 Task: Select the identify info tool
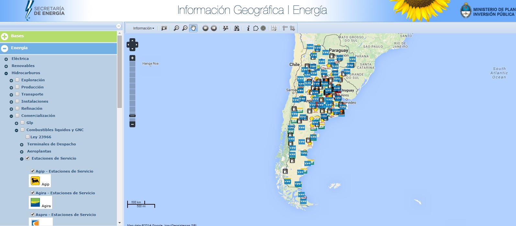point(248,28)
